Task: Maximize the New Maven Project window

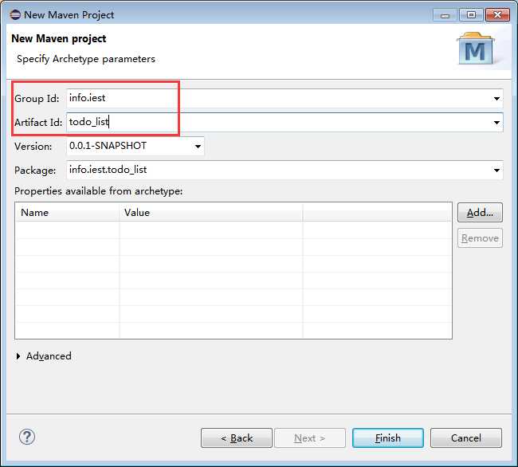Action: pyautogui.click(x=471, y=15)
